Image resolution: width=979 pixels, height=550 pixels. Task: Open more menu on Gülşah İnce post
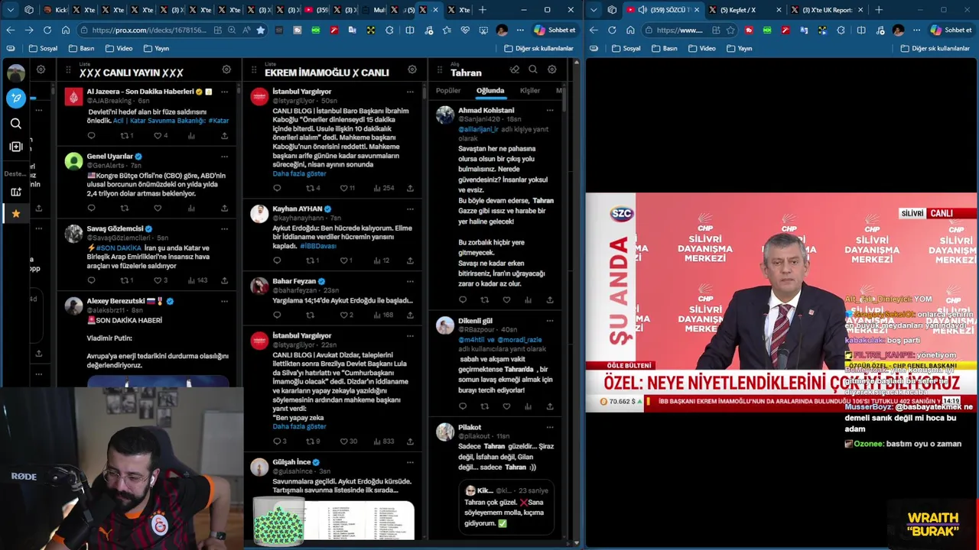click(410, 462)
